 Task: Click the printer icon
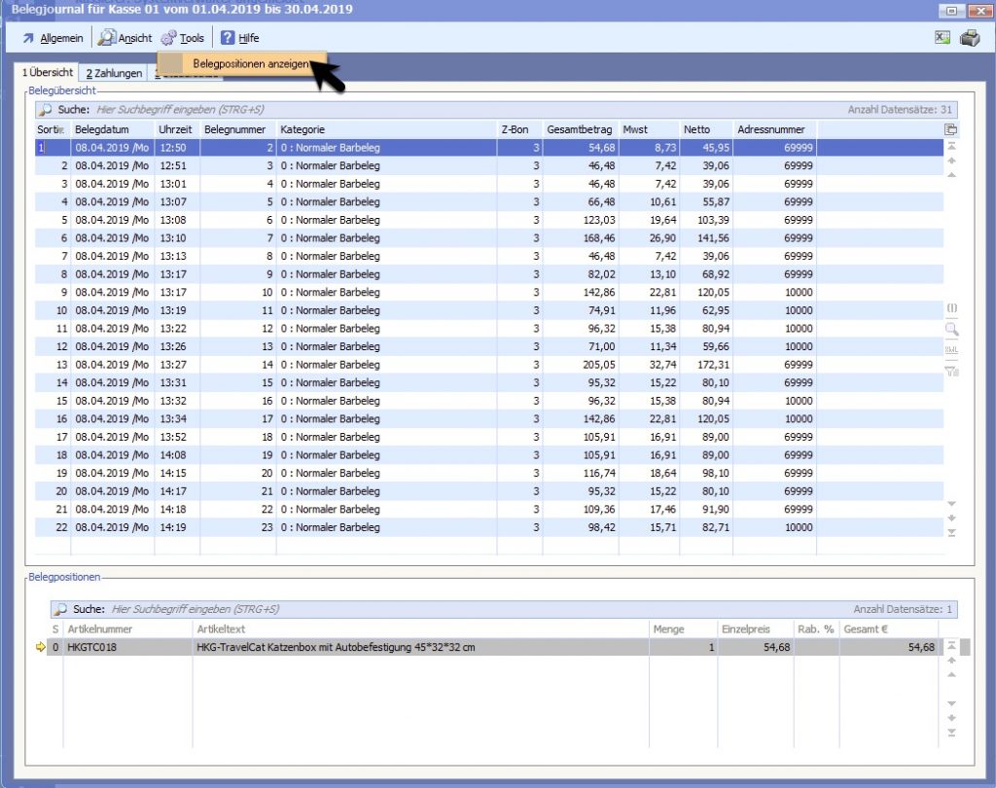click(969, 38)
